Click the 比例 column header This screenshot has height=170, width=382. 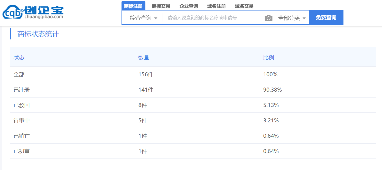268,57
